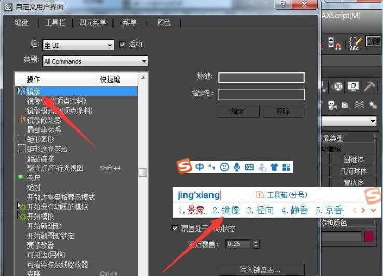Click the 操作 column header
Image resolution: width=383 pixels, height=276 pixels.
click(55, 79)
